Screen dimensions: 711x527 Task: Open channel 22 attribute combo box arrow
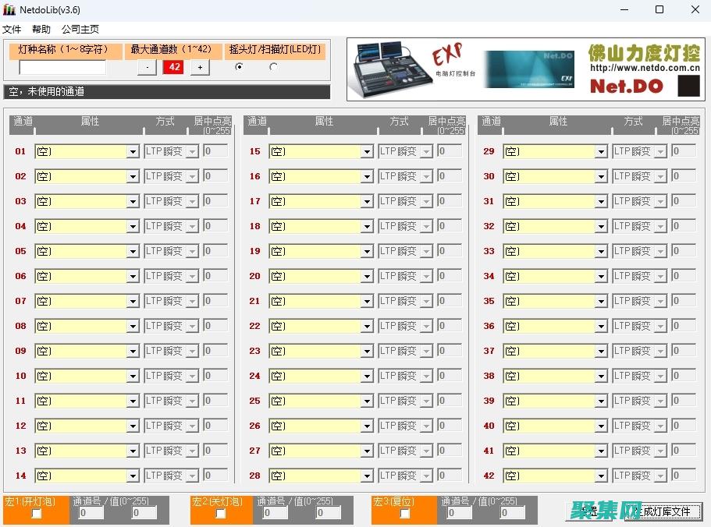(367, 327)
